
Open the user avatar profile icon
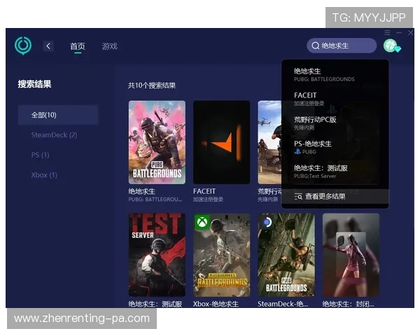391,45
